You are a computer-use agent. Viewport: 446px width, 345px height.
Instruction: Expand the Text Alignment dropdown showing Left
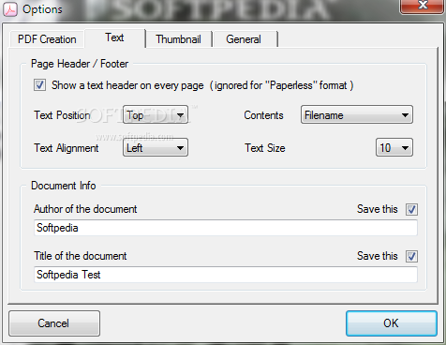coord(156,147)
